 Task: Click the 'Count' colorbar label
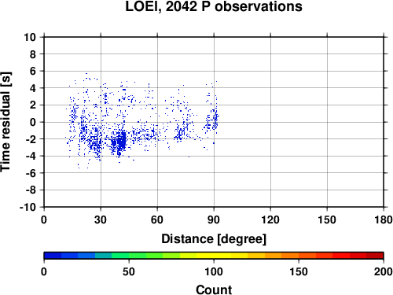[x=214, y=289]
